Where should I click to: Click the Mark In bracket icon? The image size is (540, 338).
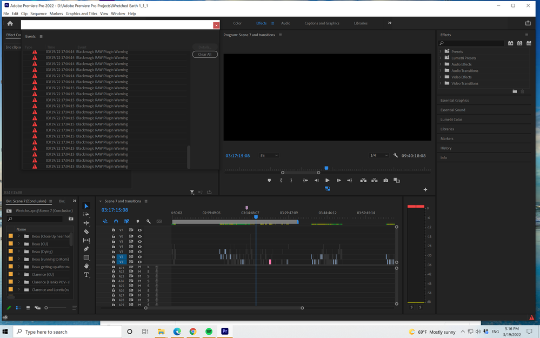click(x=281, y=180)
